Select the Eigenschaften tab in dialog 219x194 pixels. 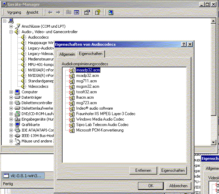(x=91, y=54)
